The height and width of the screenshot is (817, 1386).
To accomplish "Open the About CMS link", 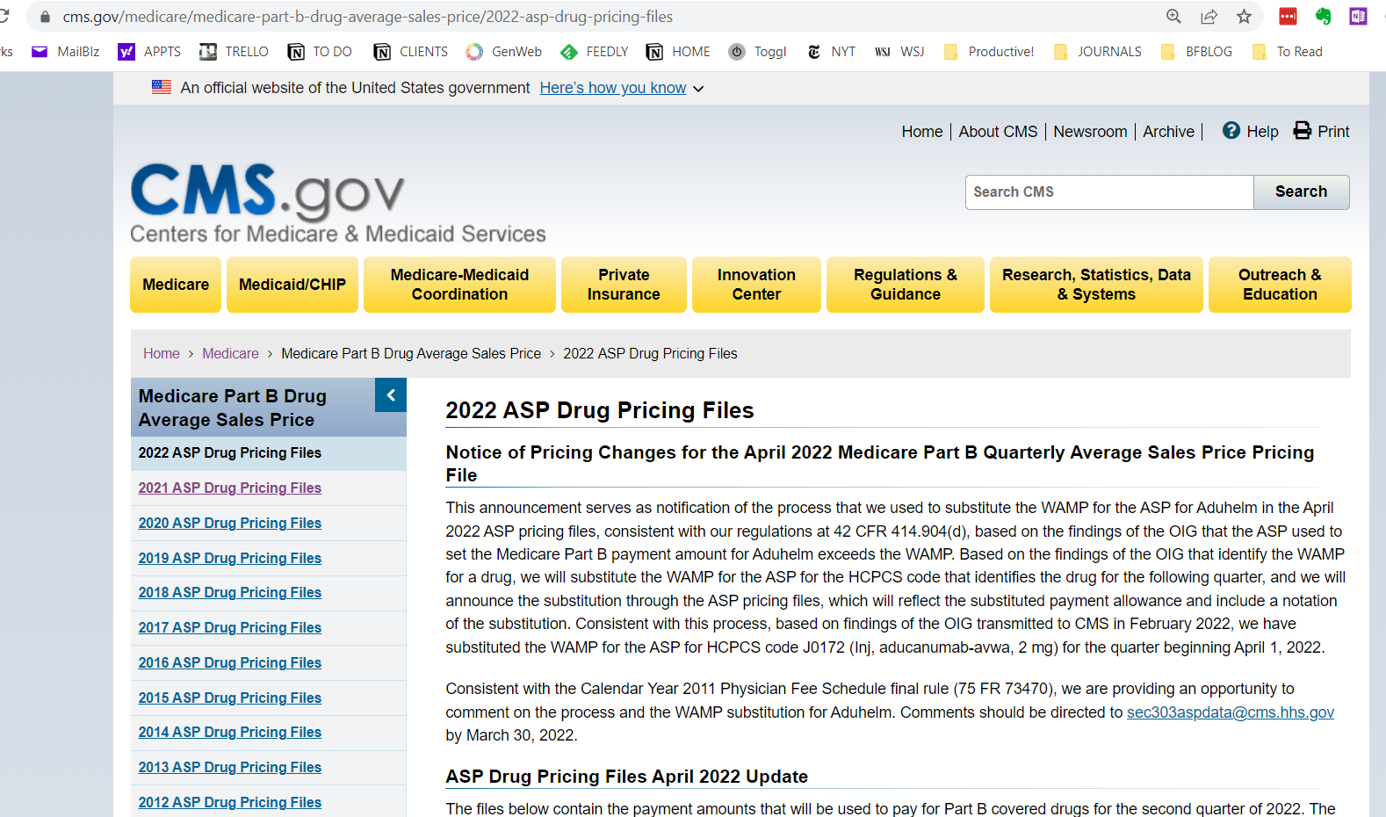I will coord(998,132).
